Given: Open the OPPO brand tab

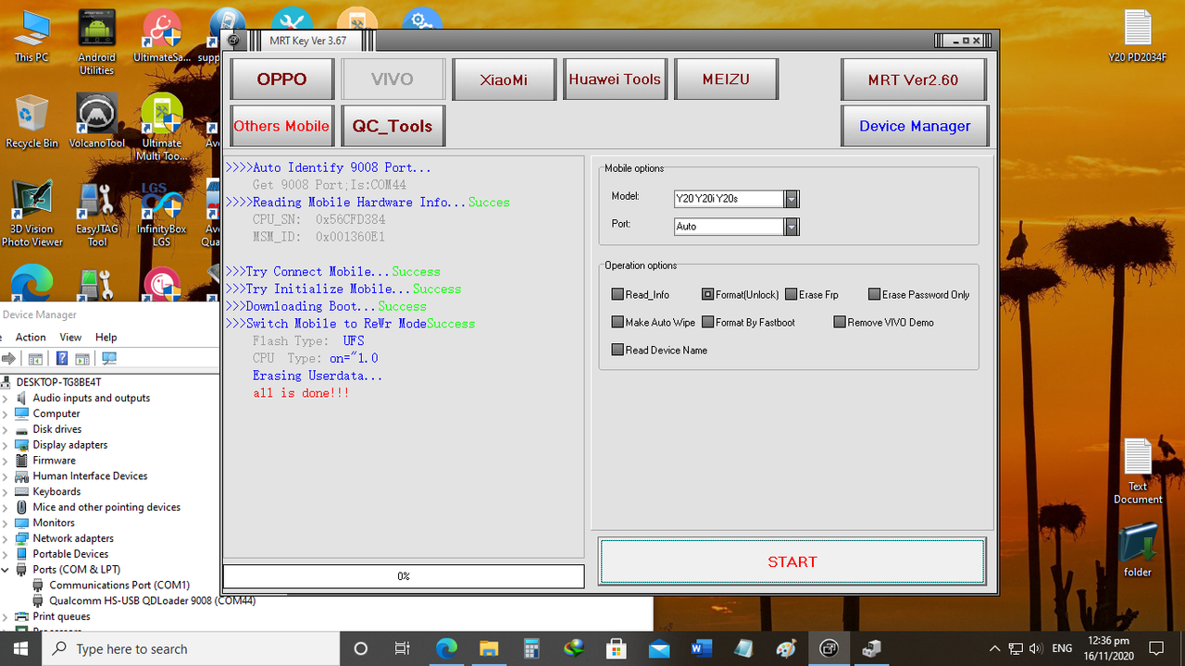Looking at the screenshot, I should click(282, 80).
